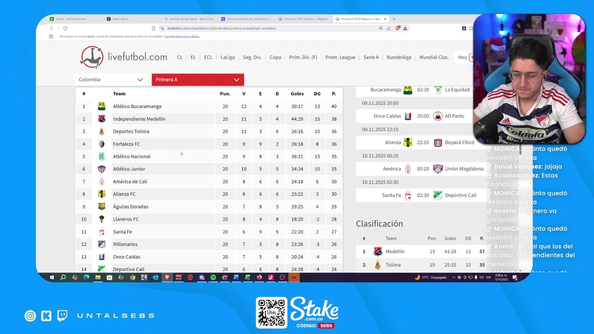The image size is (594, 334).
Task: Open the Bundesliga menu item
Action: 399,58
